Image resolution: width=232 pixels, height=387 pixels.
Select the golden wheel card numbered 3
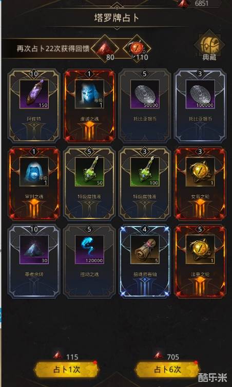(200, 183)
